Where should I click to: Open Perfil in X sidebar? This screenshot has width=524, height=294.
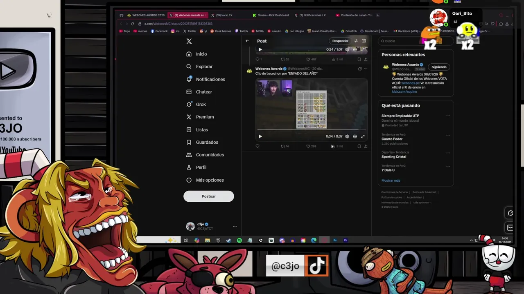click(196, 167)
